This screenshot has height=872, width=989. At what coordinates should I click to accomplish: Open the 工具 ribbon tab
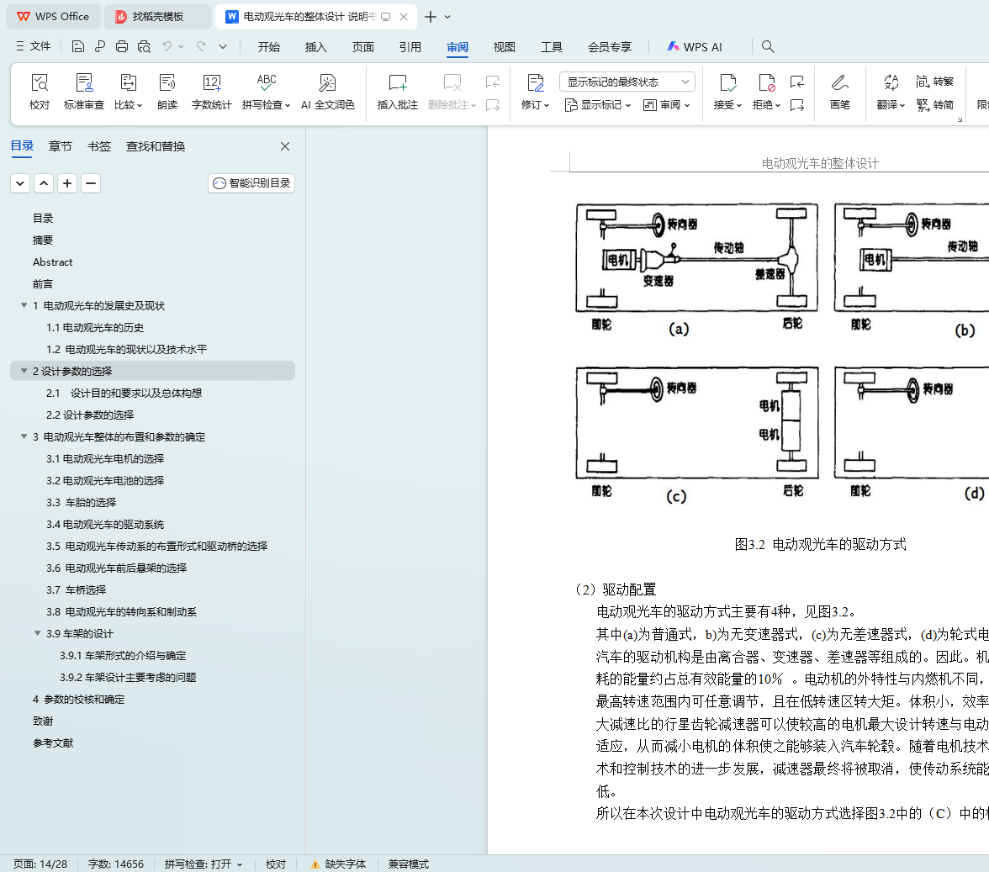(552, 46)
